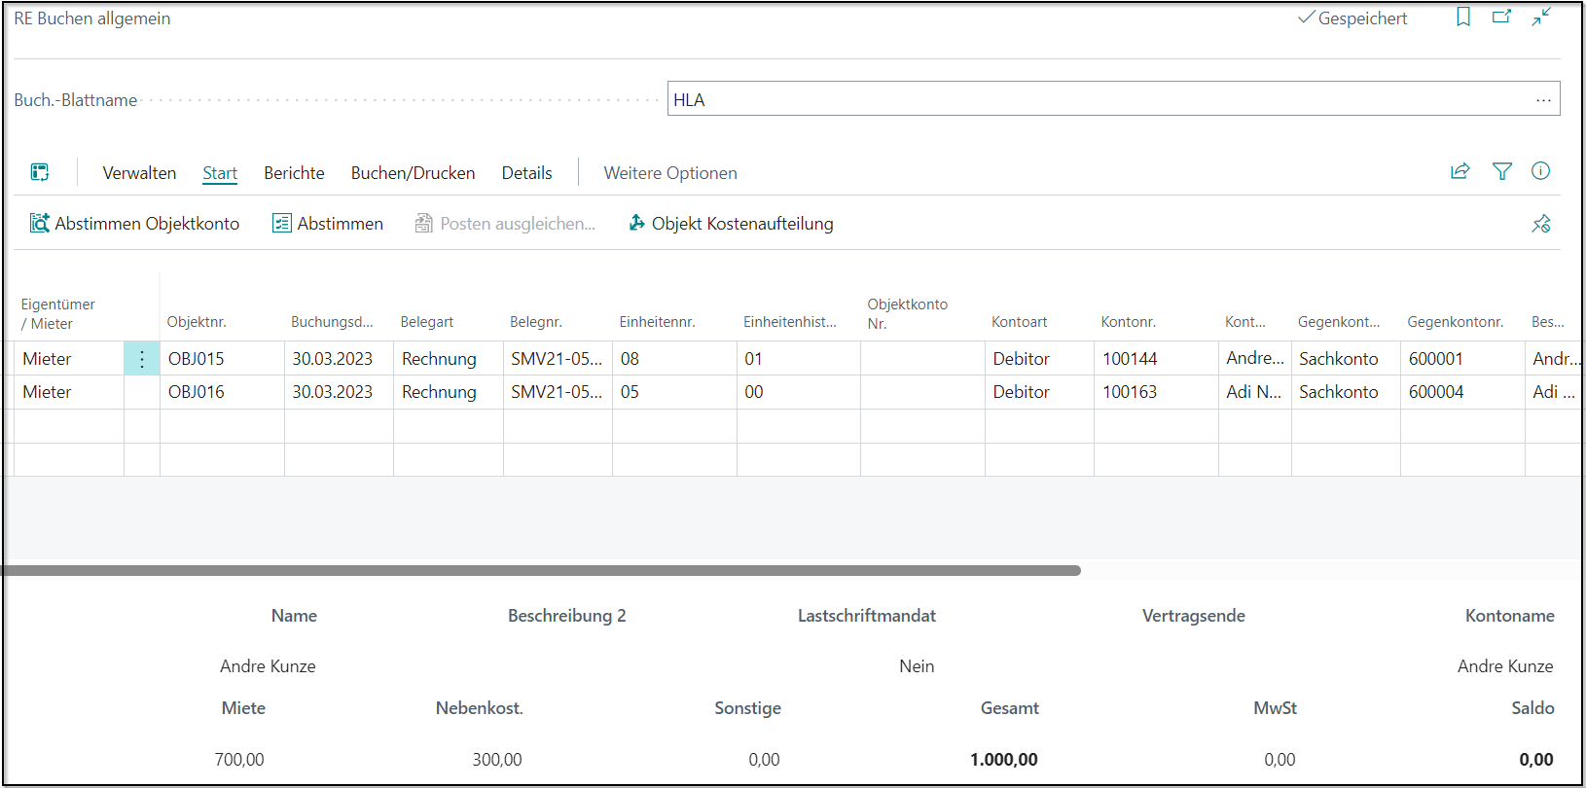Image resolution: width=1586 pixels, height=788 pixels.
Task: Click Abstimmen Objektkonto action
Action: tap(134, 224)
